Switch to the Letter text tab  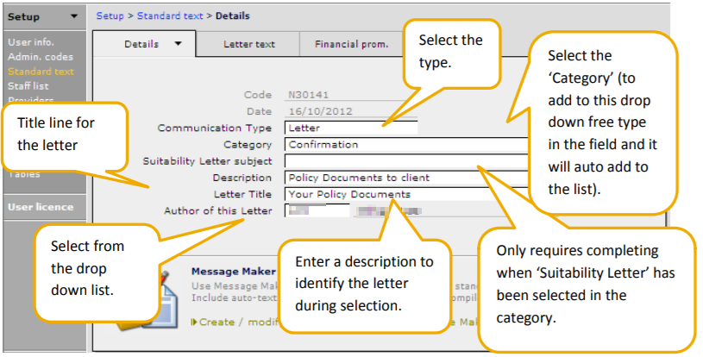point(248,44)
